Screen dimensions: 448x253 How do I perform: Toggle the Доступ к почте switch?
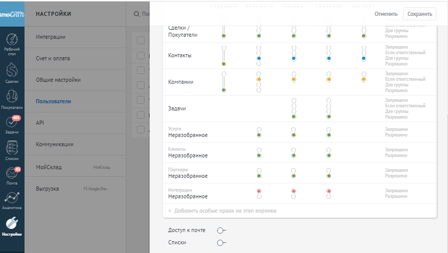point(221,231)
